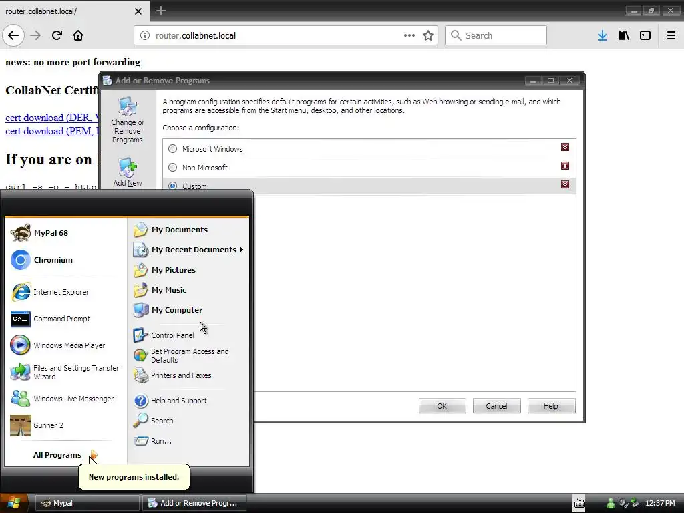Expand Microsoft Windows configuration details
Viewport: 684px width, 513px height.
click(x=565, y=147)
